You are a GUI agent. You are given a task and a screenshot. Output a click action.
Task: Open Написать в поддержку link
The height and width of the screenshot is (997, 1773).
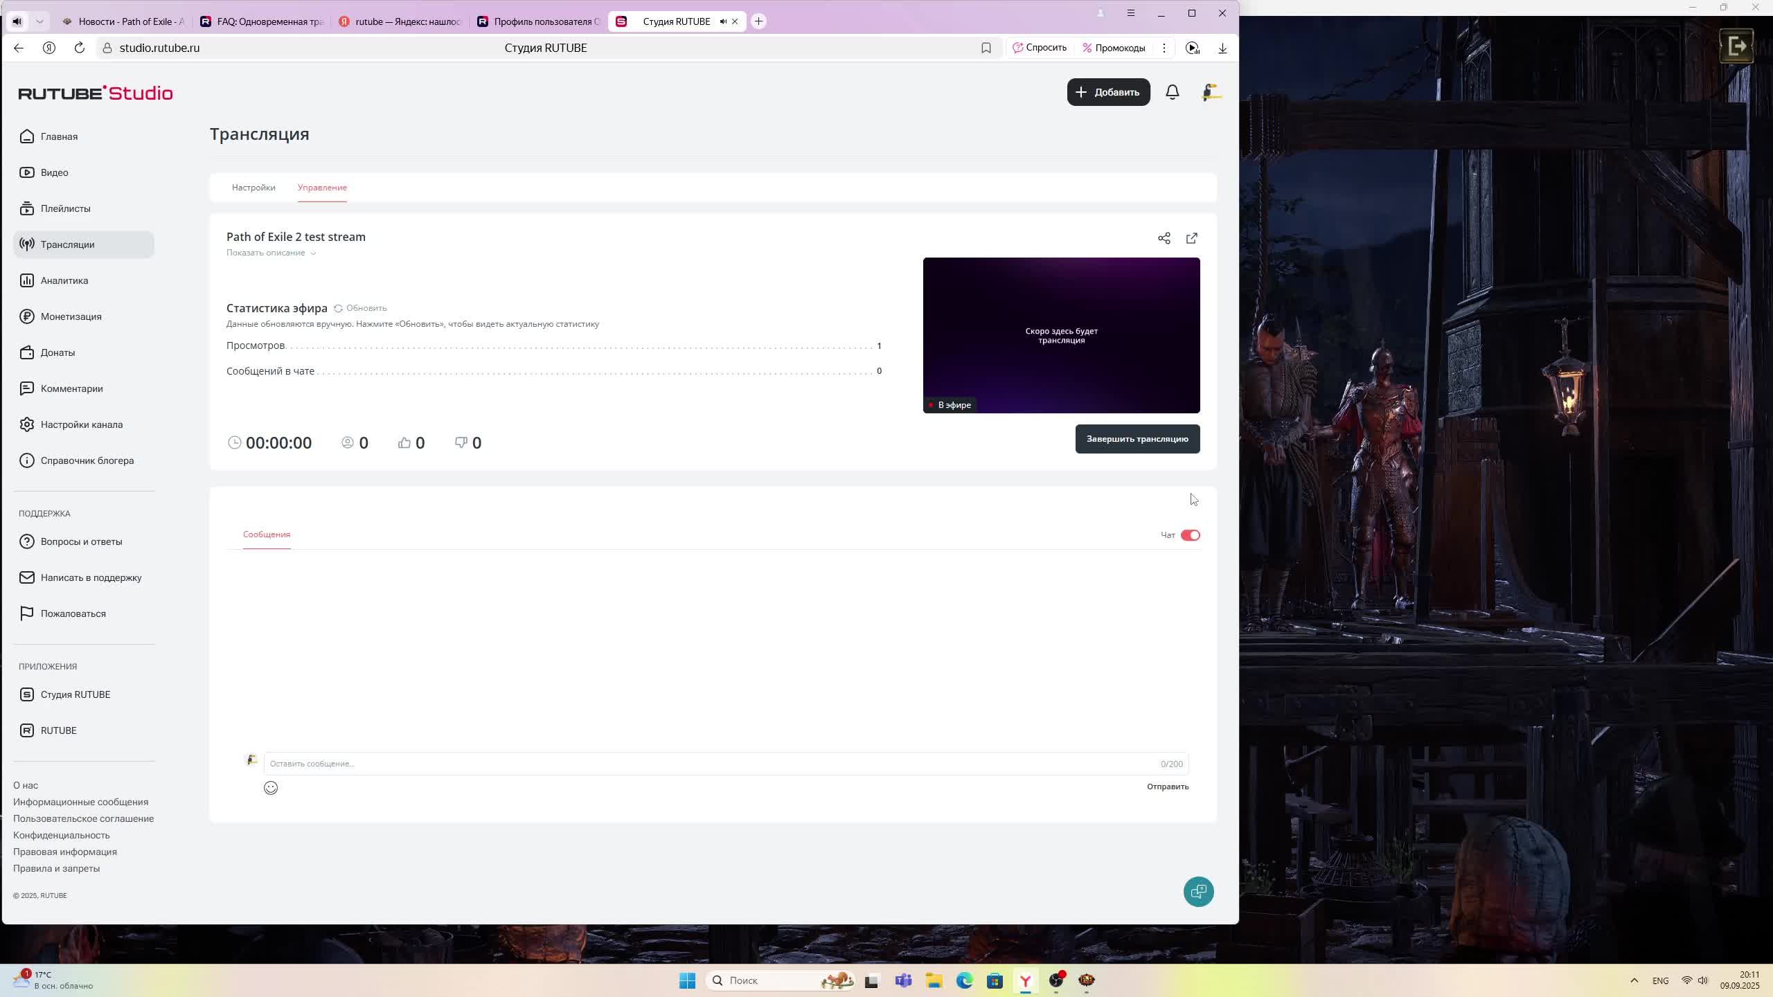point(91,577)
